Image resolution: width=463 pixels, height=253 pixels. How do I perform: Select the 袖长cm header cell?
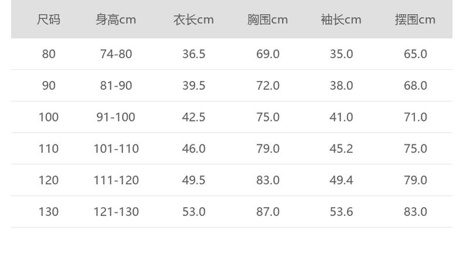coord(341,20)
